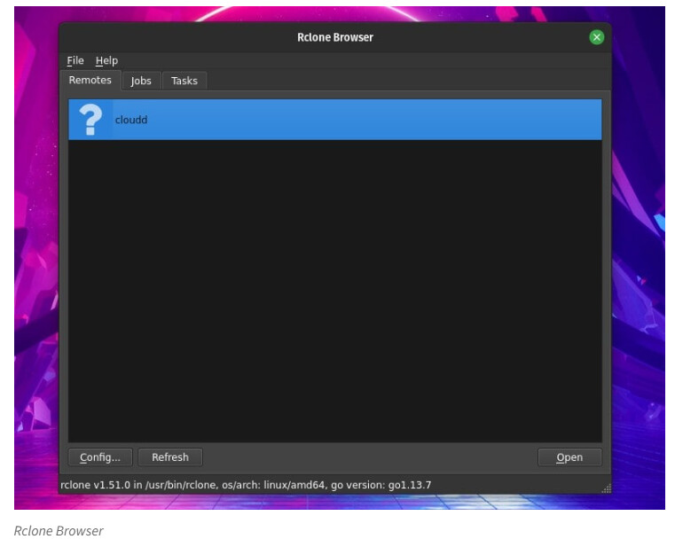Click the Rclone Browser title bar text
675x539 pixels.
(335, 37)
